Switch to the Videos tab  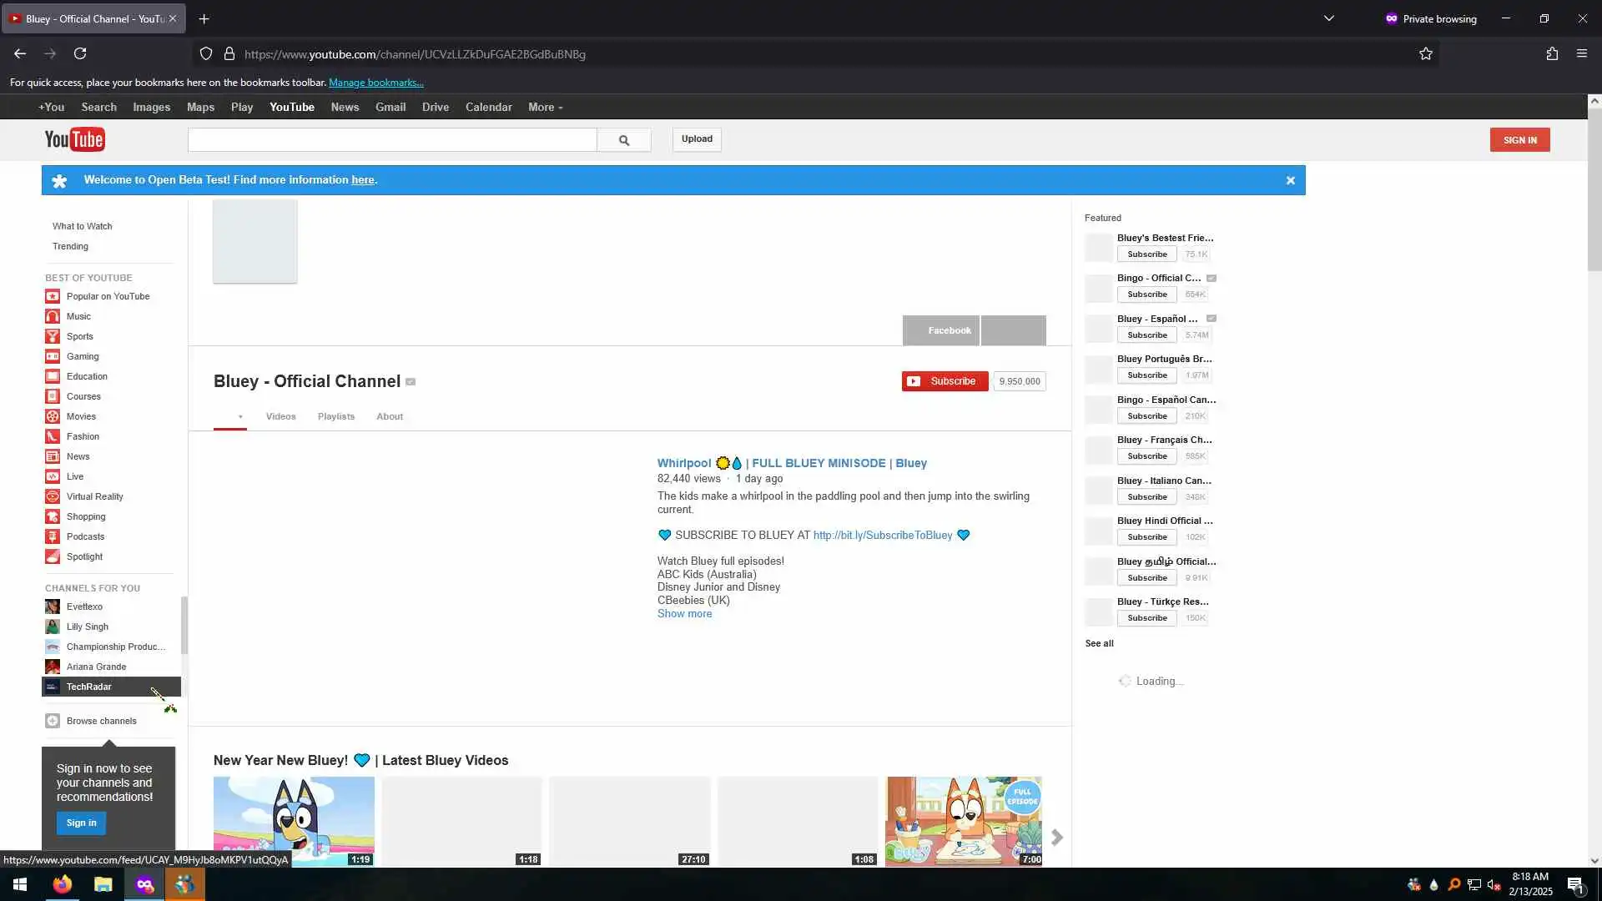[x=280, y=416]
